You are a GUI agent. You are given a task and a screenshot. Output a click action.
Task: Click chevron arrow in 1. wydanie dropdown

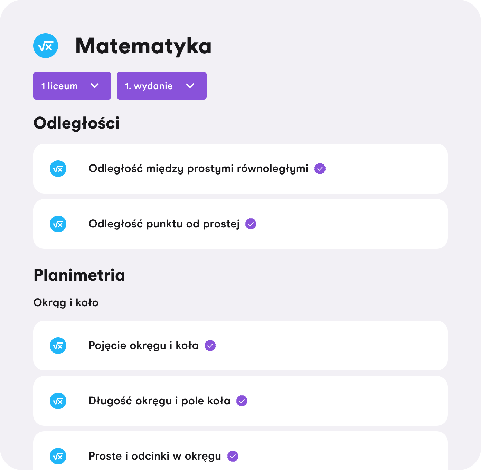[x=190, y=86]
